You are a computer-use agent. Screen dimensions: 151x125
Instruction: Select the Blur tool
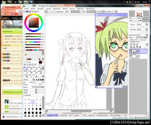click(x=35, y=76)
